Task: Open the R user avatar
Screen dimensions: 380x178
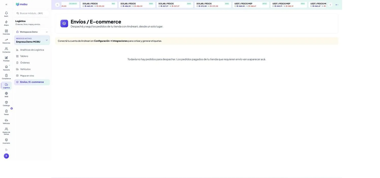Action: point(6,156)
